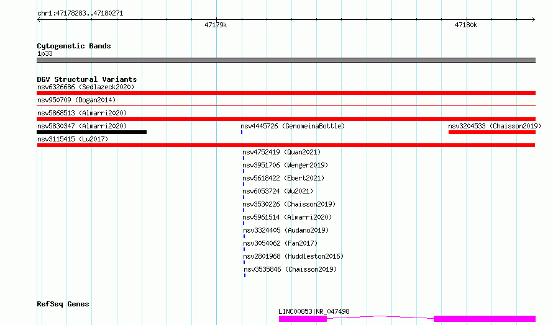553x325 pixels.
Task: Open nsv3951706 (Wenger2019) variant
Action: (x=285, y=165)
